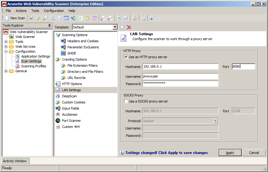
Task: Pin the Tools Explorer panel
Action: [x=49, y=25]
